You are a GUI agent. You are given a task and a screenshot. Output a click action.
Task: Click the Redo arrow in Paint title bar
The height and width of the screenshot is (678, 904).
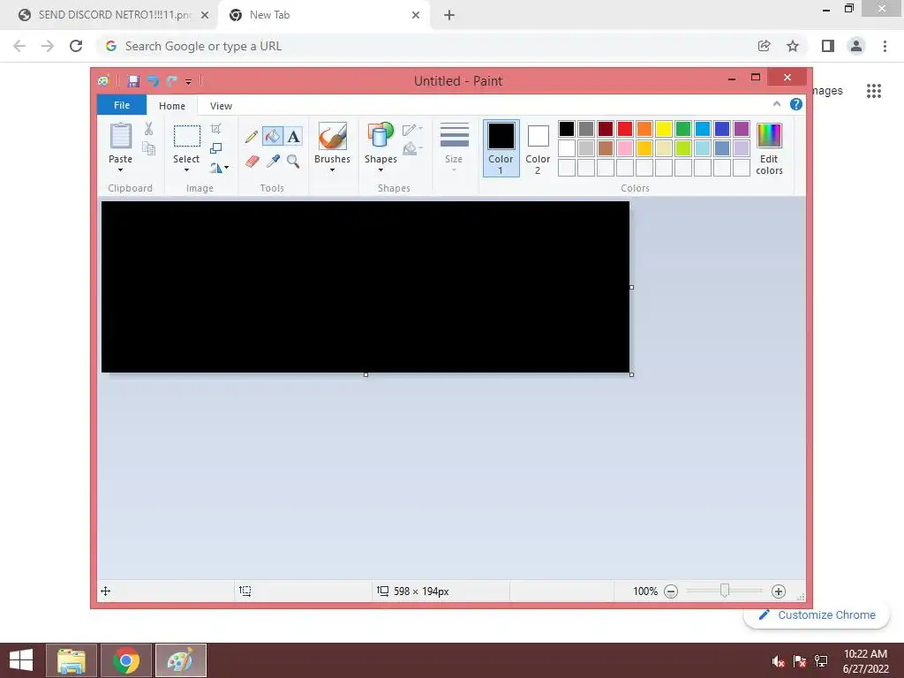pyautogui.click(x=171, y=81)
